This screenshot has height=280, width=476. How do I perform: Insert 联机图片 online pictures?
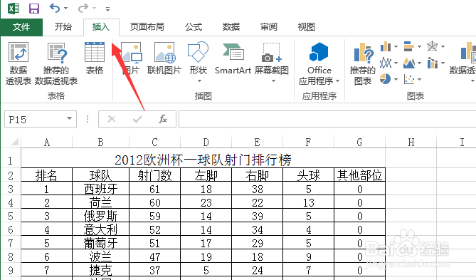(x=164, y=58)
